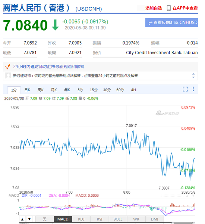Select the 1分 chart tab

pos(14,90)
